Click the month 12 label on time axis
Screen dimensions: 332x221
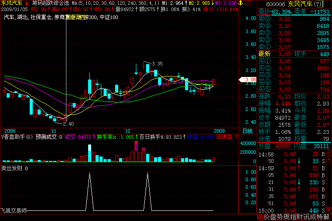coord(127,131)
